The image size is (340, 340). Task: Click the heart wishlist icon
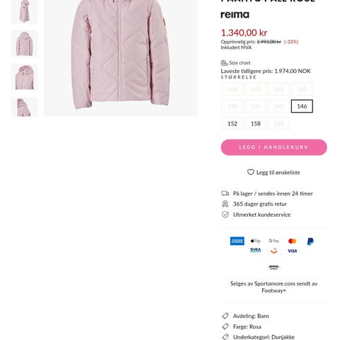click(x=251, y=172)
